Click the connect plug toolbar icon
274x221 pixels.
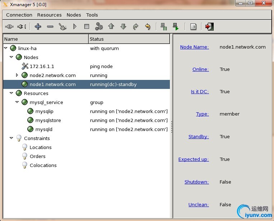9,27
